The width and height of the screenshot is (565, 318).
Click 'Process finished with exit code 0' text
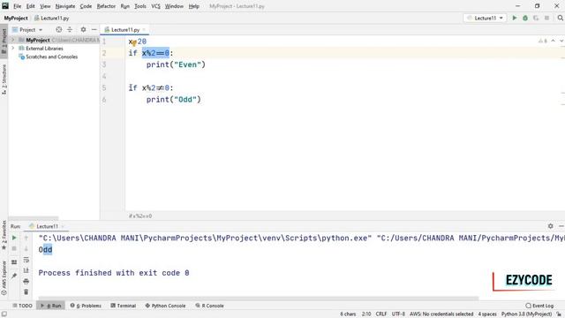[x=114, y=273]
